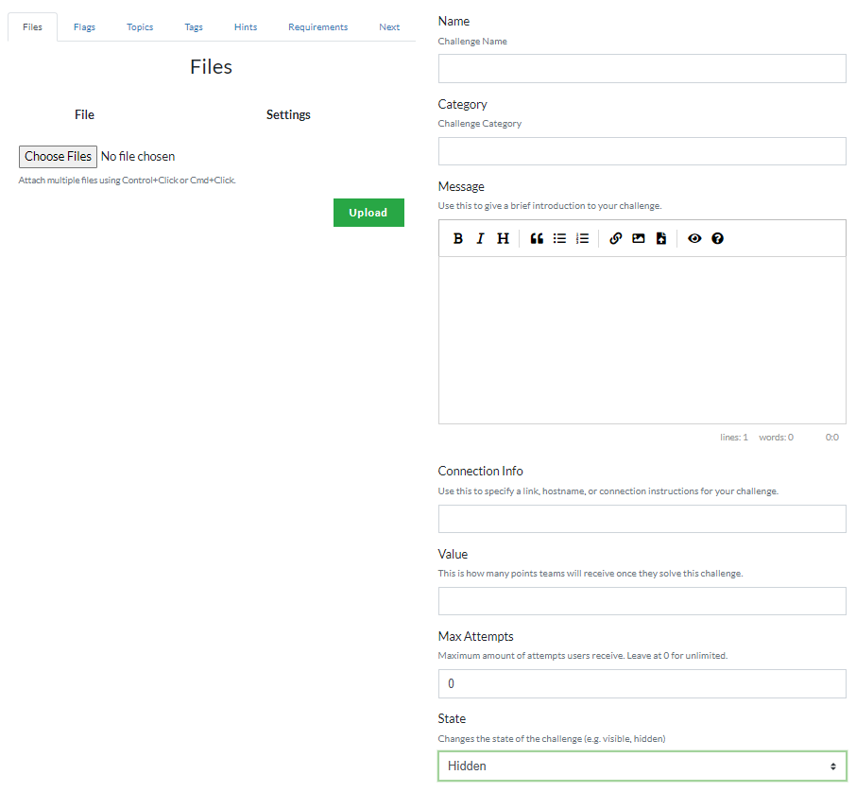Toggle the Message preview eye icon

coord(694,239)
